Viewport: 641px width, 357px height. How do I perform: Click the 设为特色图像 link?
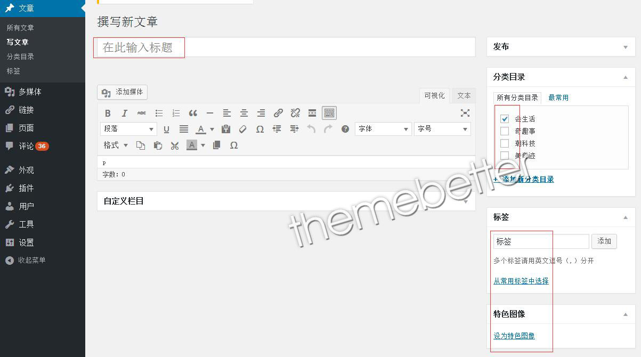pyautogui.click(x=514, y=336)
